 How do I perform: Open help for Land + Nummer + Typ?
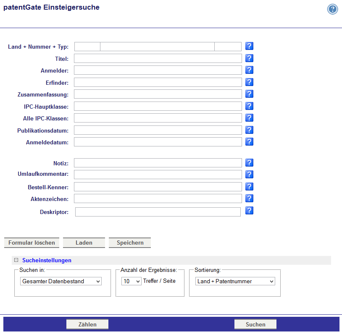point(249,46)
